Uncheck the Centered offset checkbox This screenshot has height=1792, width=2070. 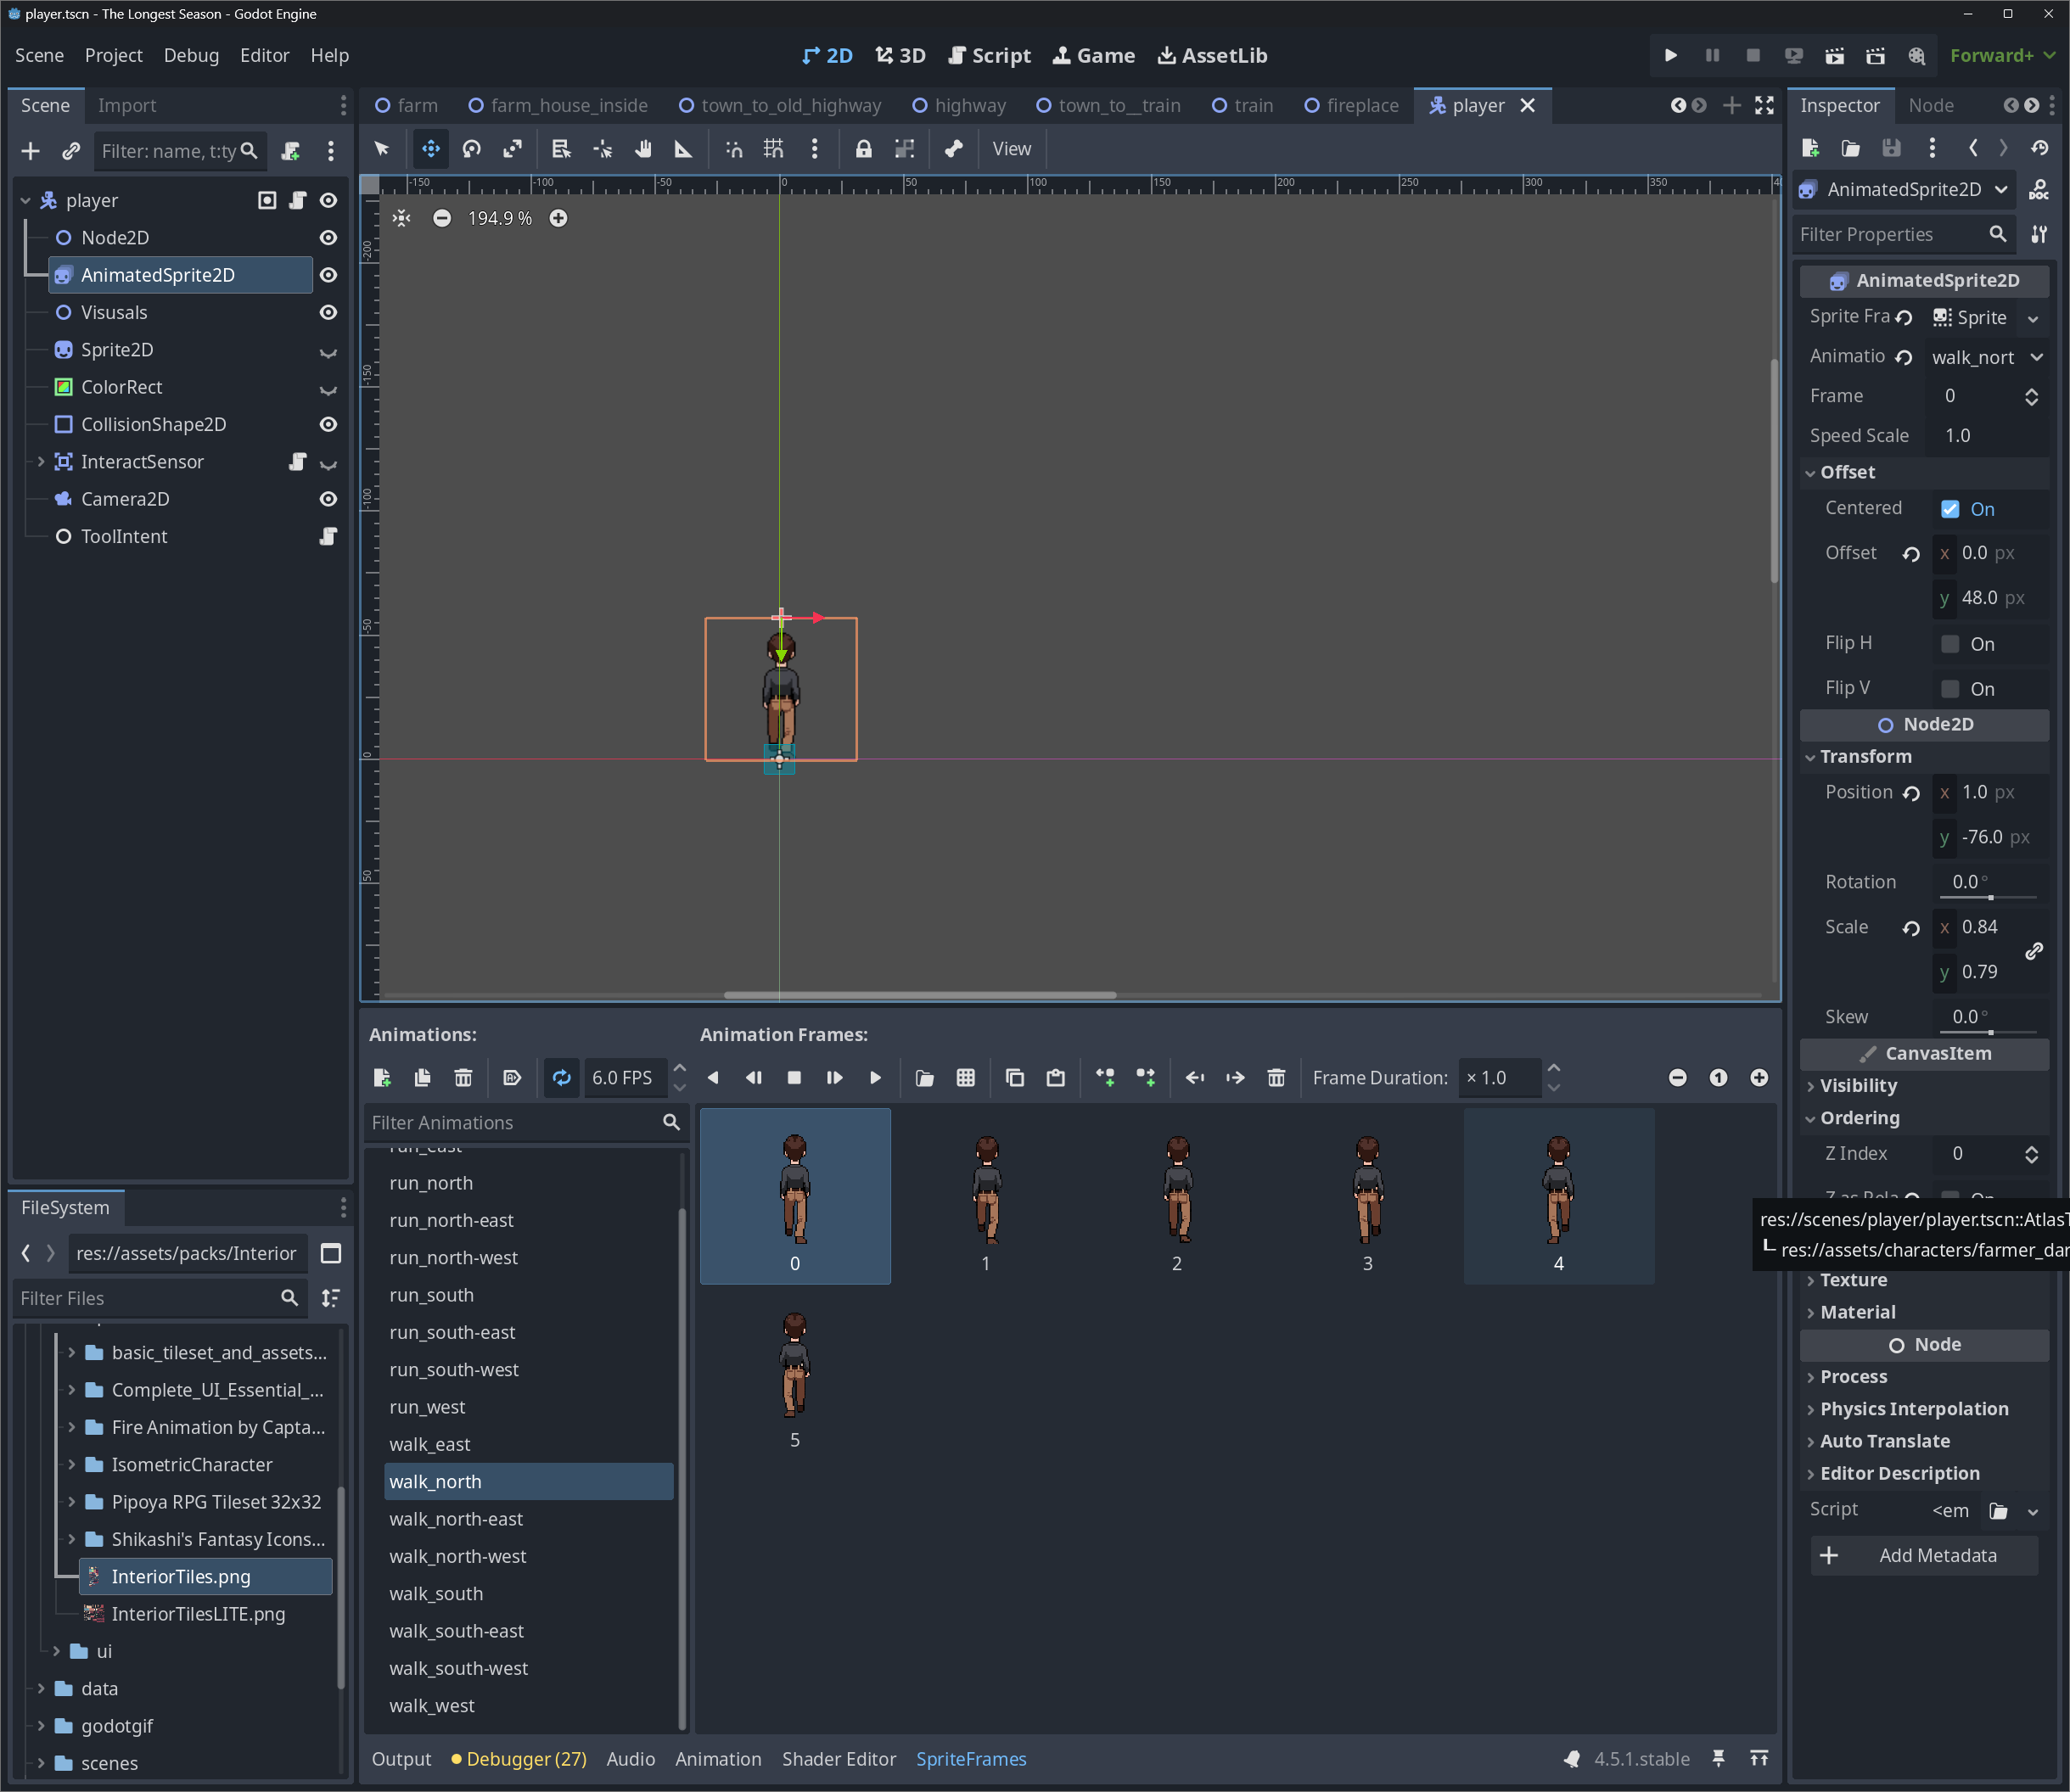[1949, 509]
